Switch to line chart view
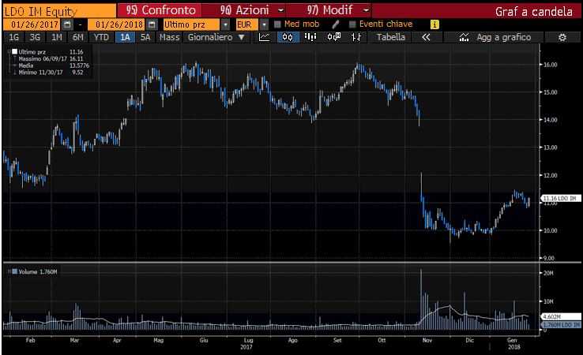This screenshot has width=583, height=355. click(265, 37)
